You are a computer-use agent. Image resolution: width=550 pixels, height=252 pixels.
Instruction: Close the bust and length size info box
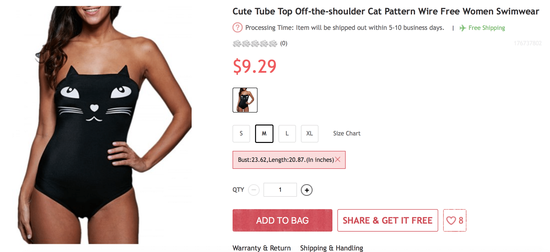click(x=338, y=159)
